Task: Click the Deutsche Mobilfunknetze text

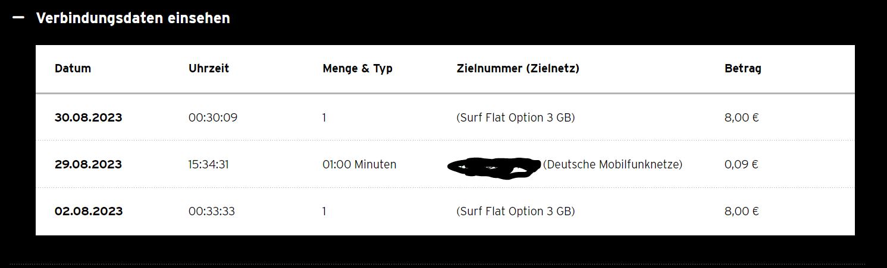Action: 613,164
